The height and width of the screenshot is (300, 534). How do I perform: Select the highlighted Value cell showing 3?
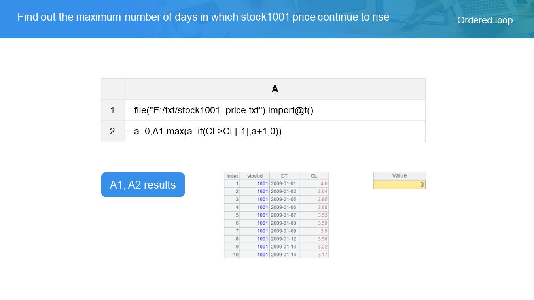(399, 185)
